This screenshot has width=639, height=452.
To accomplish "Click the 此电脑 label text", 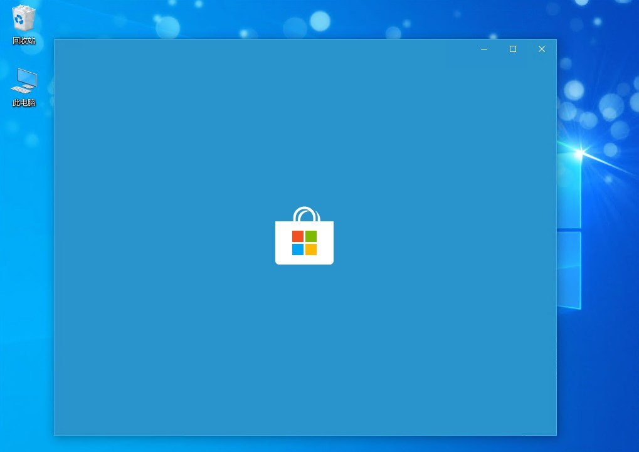I will (x=24, y=103).
